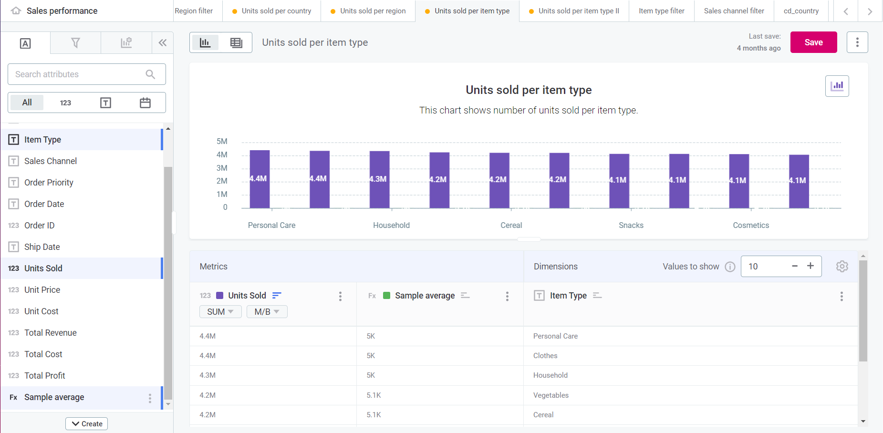Open the SUM aggregation dropdown
The height and width of the screenshot is (433, 883).
(220, 311)
